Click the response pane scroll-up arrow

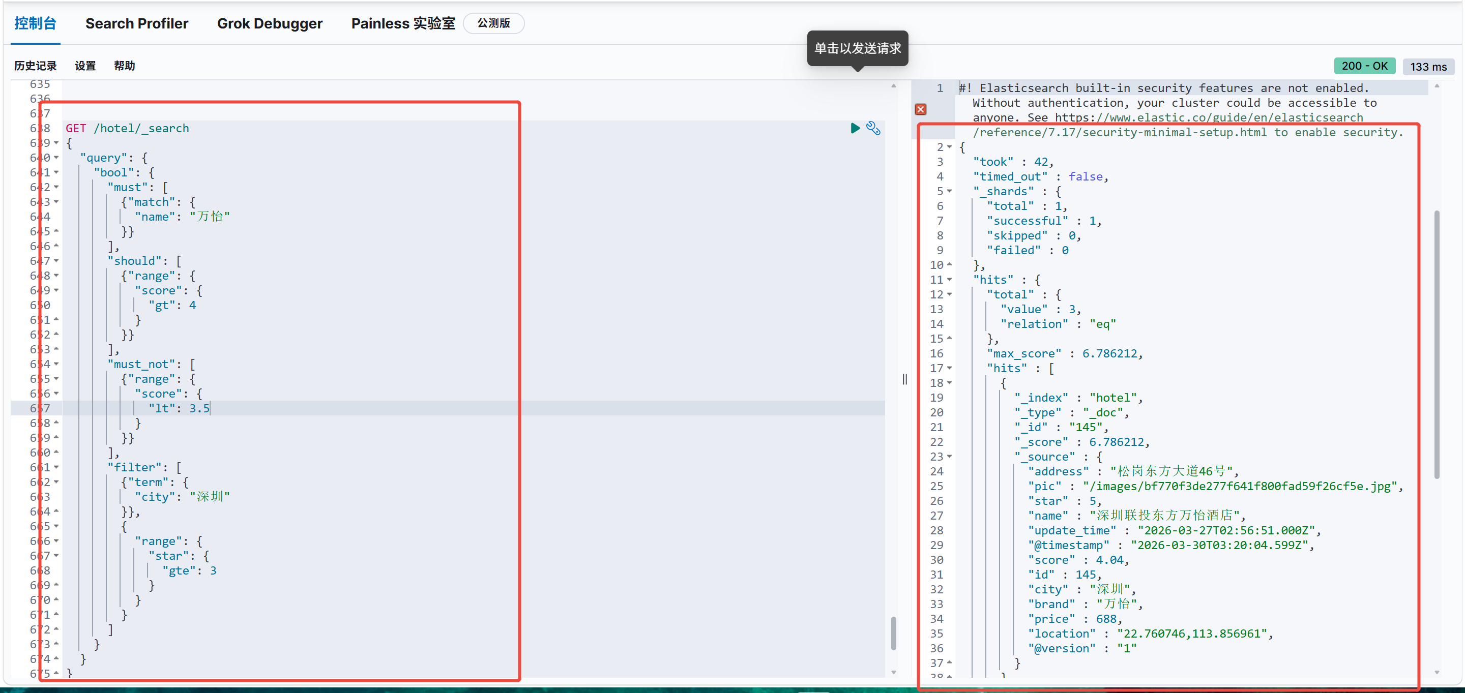coord(1437,86)
